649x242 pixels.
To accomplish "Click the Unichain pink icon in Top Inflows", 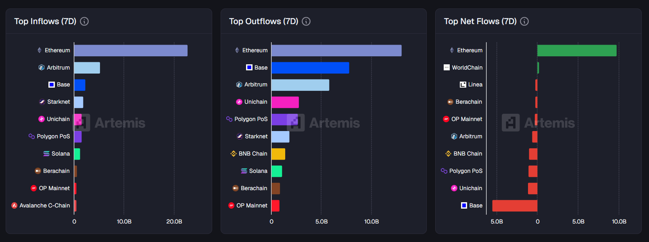I will click(42, 119).
